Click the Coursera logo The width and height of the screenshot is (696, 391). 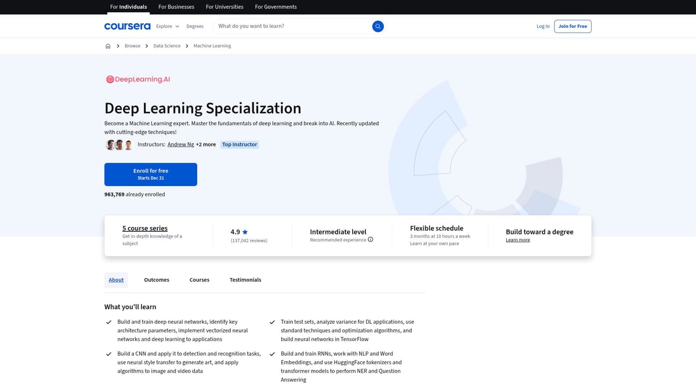pos(127,26)
